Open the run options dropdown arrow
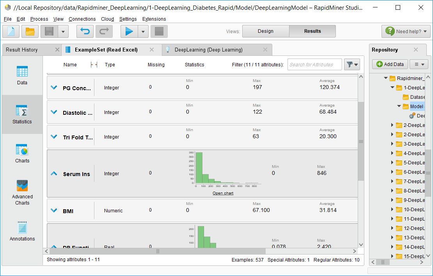433x276 pixels. point(143,32)
